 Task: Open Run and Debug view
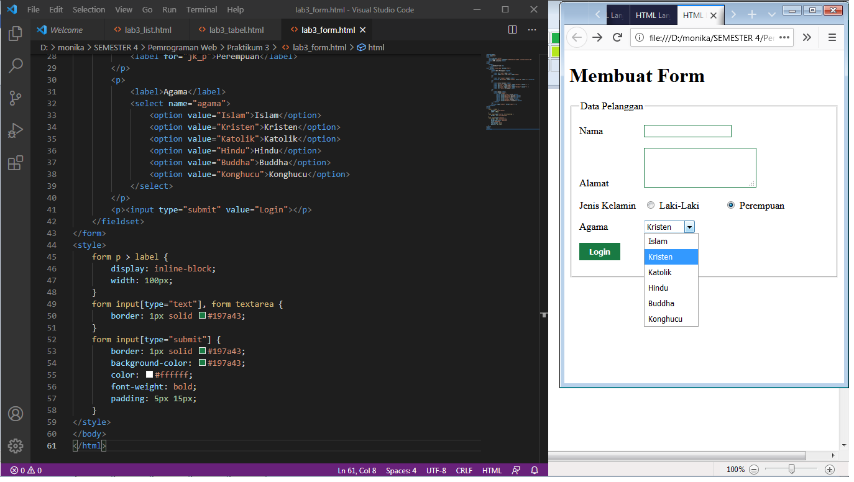click(16, 130)
